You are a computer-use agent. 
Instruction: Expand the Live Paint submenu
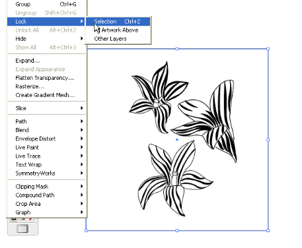pyautogui.click(x=46, y=147)
